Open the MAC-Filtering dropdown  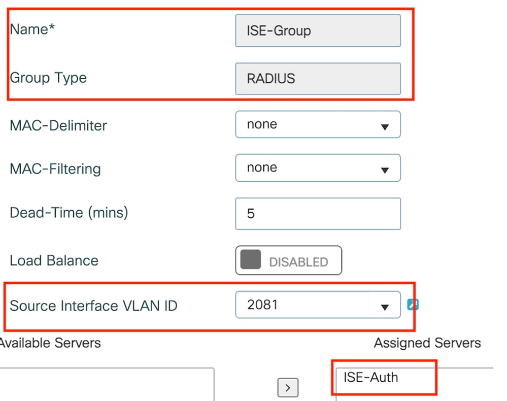tap(318, 168)
